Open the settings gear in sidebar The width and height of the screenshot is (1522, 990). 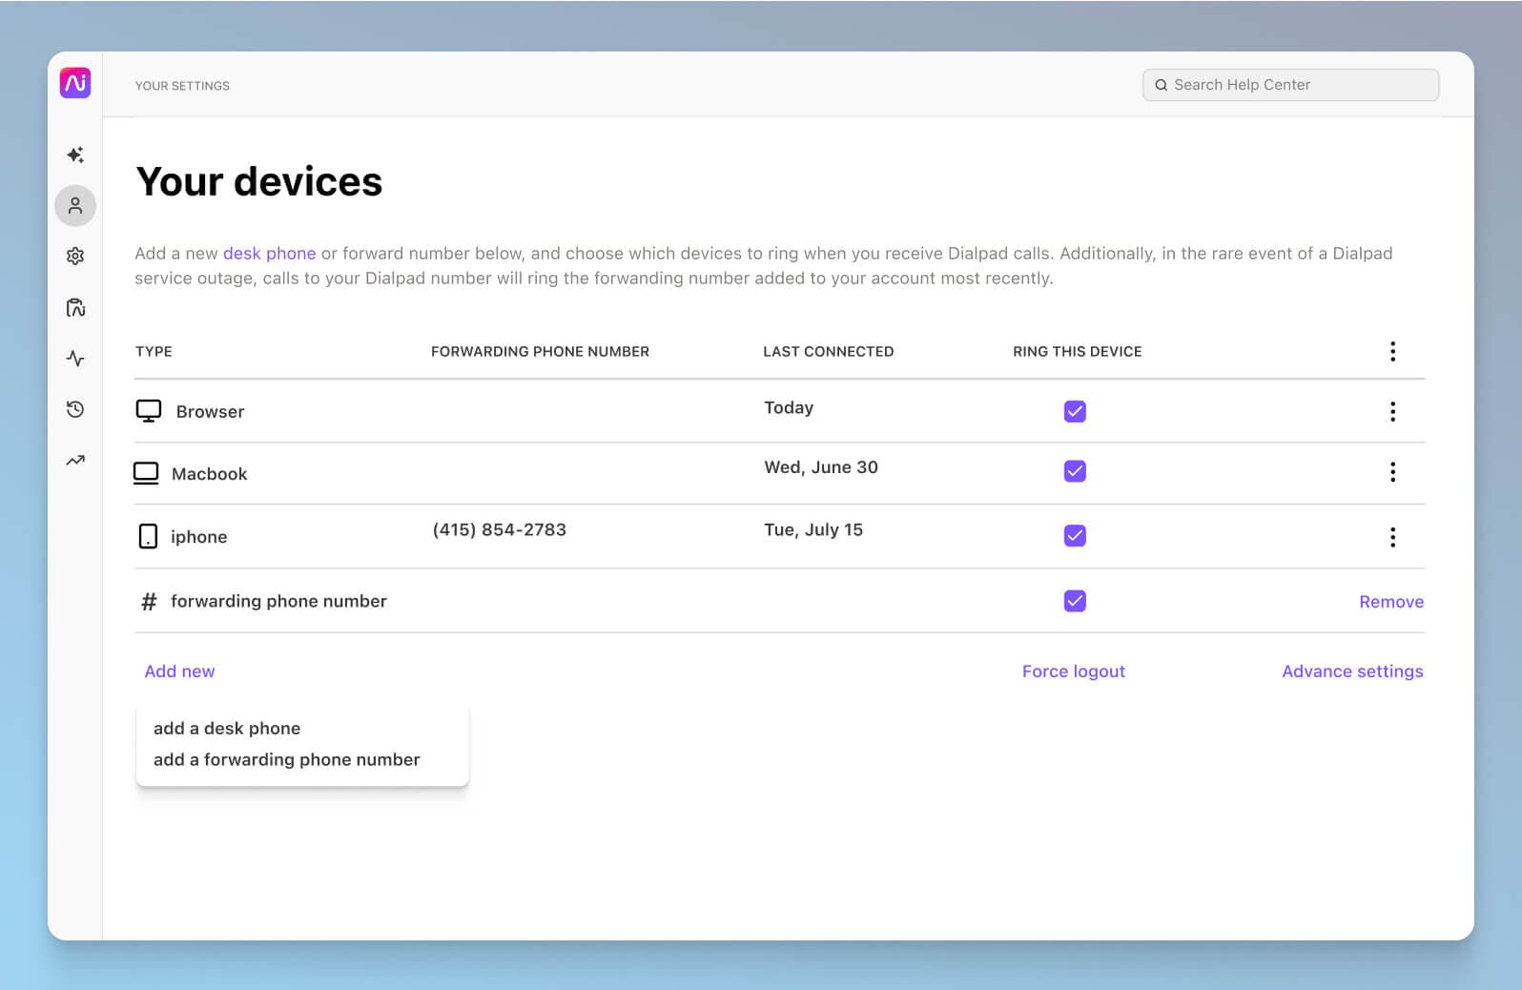(75, 257)
